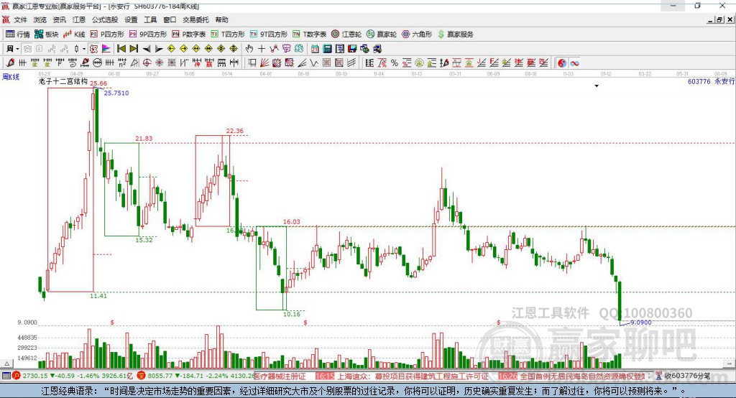The image size is (736, 398).
Task: Open the 江恩 menu
Action: (79, 19)
